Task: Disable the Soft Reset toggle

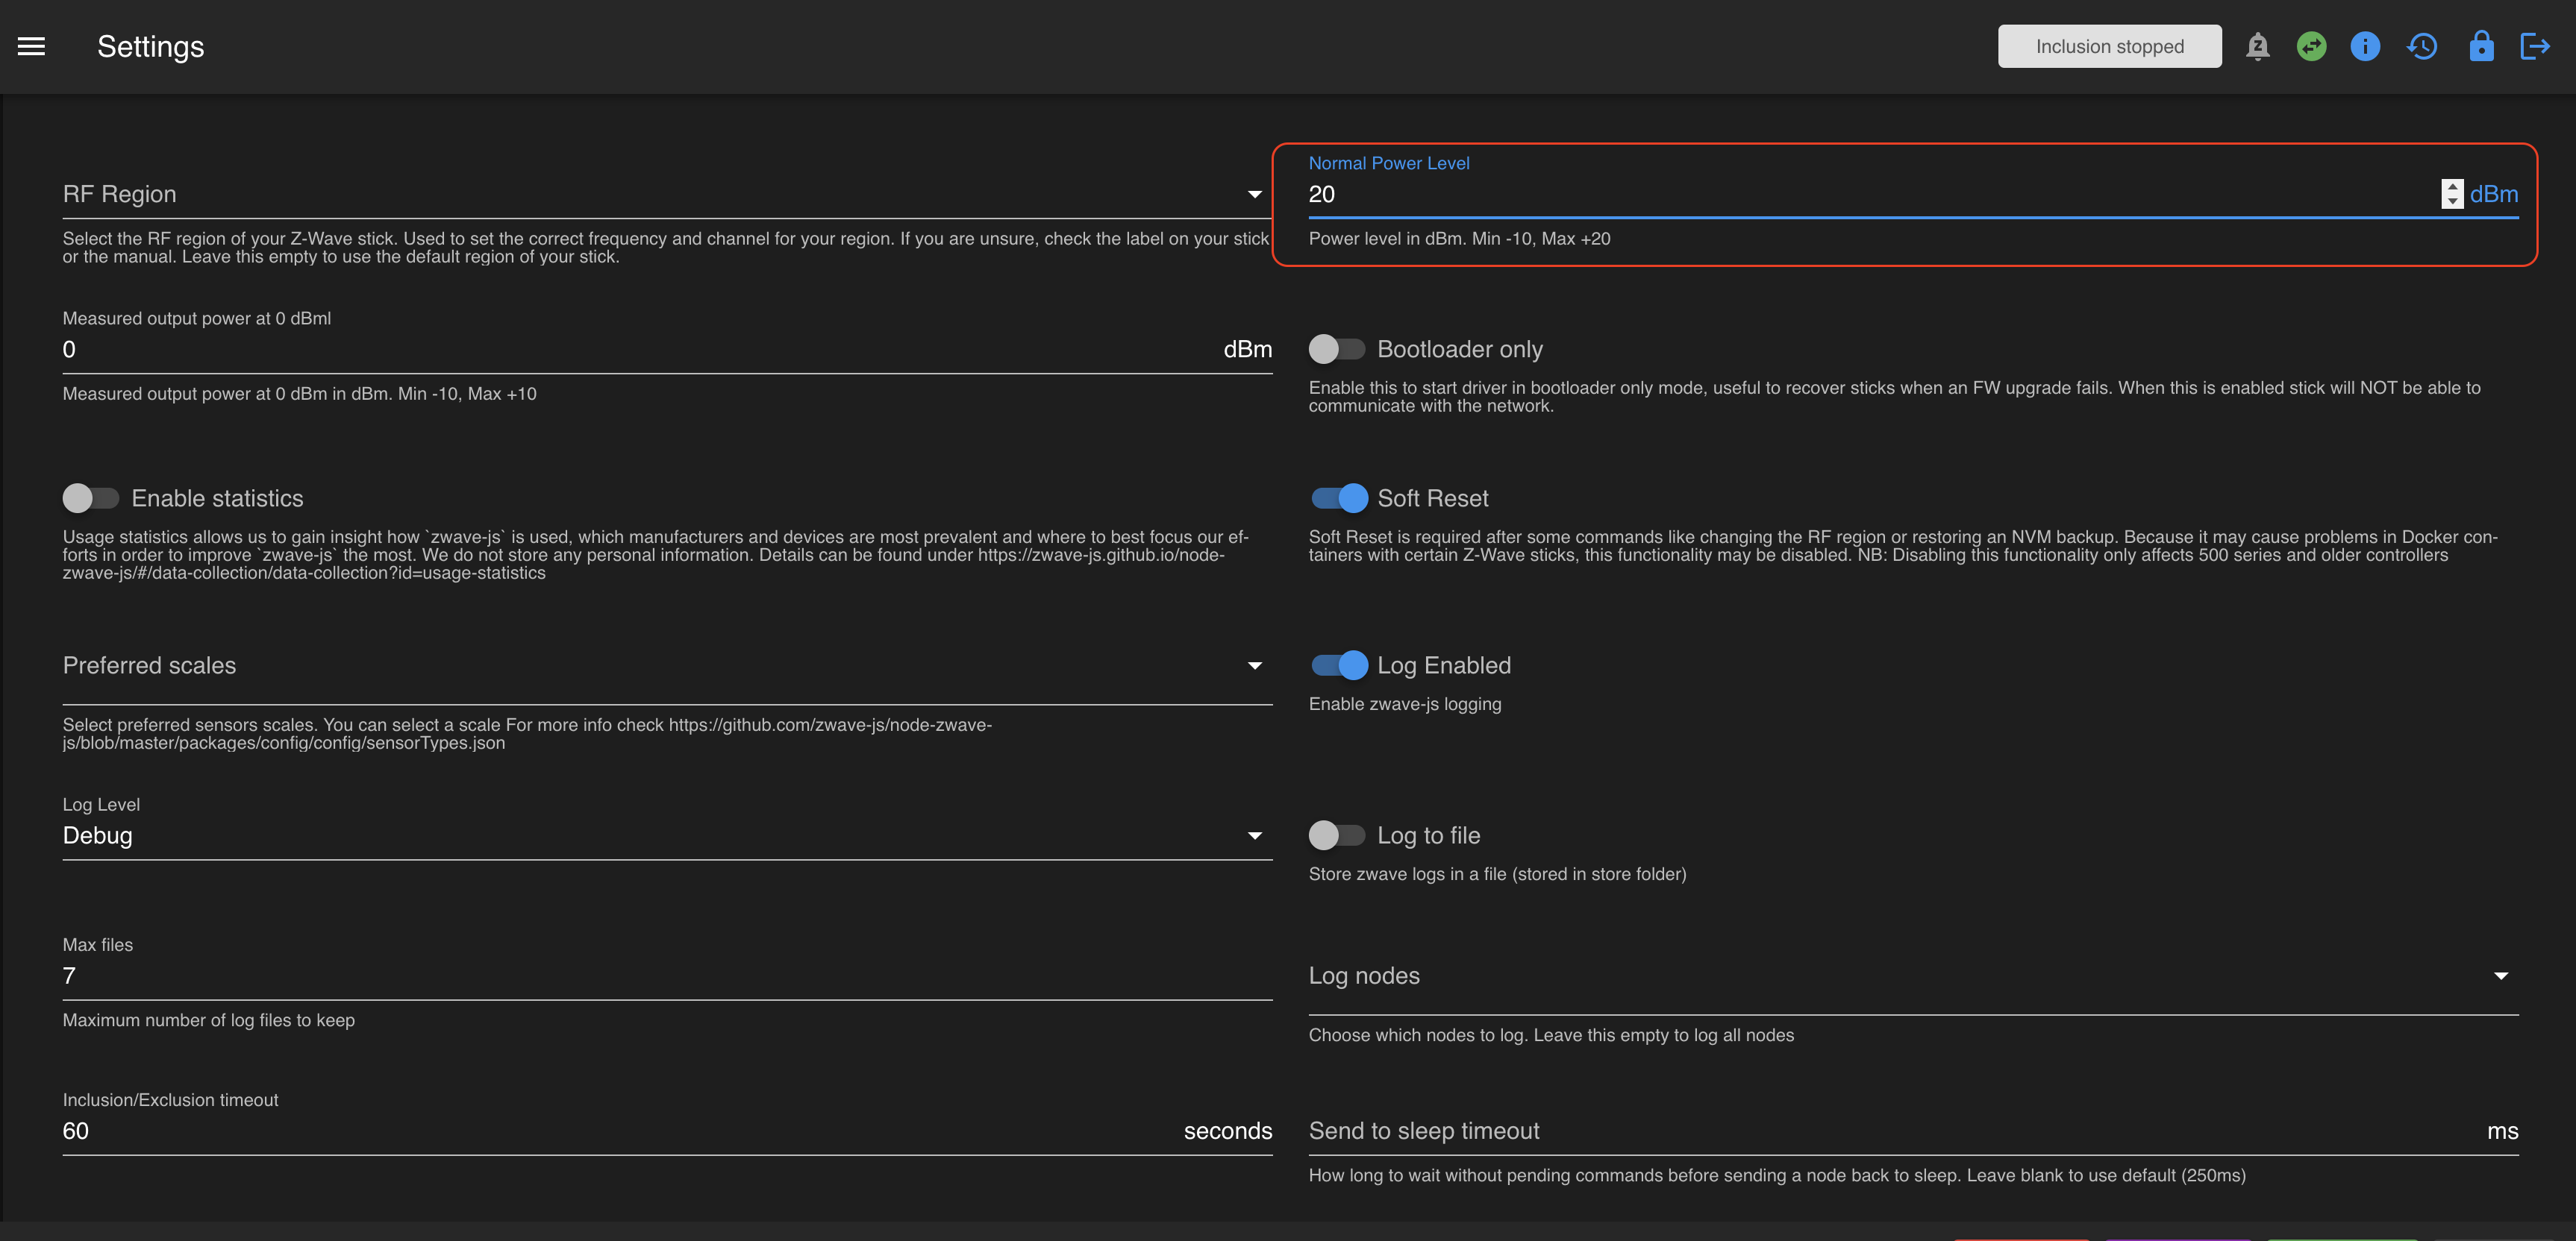Action: pyautogui.click(x=1339, y=497)
